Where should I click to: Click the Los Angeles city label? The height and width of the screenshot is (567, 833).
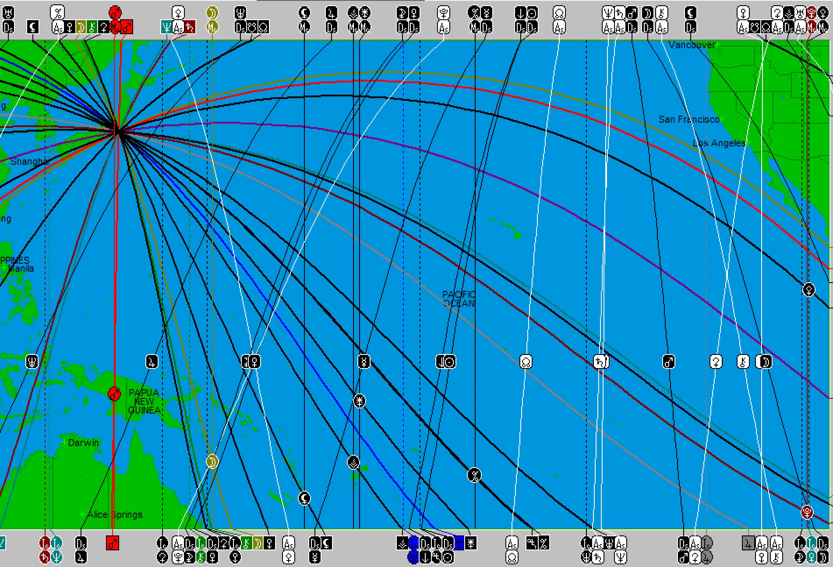pos(719,143)
